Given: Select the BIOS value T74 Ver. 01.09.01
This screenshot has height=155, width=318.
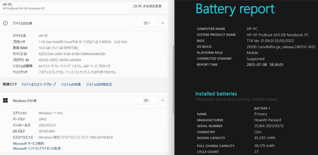Looking at the screenshot, I should tap(270, 41).
